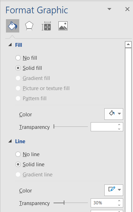This screenshot has width=133, height=212.
Task: Click the fill color paint bucket icon
Action: tap(112, 113)
